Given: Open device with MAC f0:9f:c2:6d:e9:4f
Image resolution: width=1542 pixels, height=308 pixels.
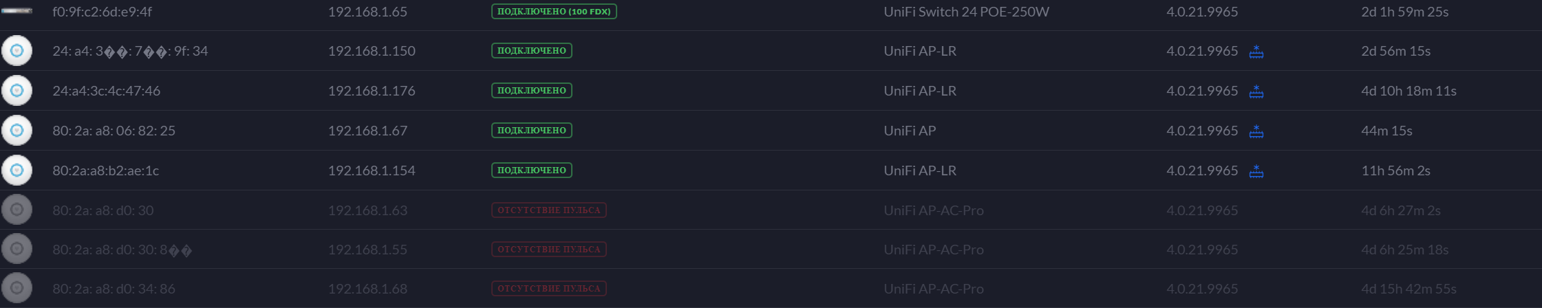Looking at the screenshot, I should click(x=102, y=12).
